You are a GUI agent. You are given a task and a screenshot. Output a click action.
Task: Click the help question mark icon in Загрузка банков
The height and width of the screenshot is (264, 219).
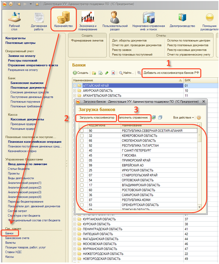[199, 118]
